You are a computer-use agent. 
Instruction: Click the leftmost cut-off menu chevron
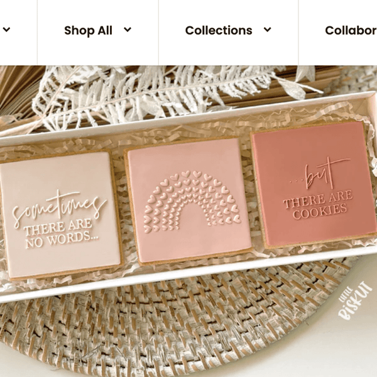[x=6, y=30]
